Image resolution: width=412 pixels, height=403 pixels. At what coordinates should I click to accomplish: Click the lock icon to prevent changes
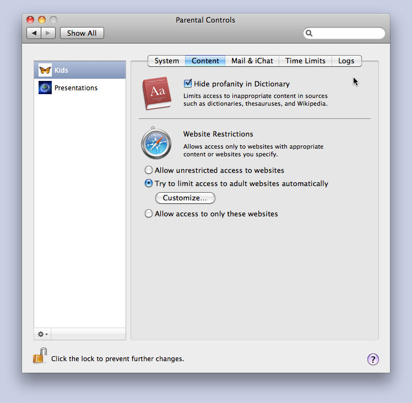coord(40,356)
